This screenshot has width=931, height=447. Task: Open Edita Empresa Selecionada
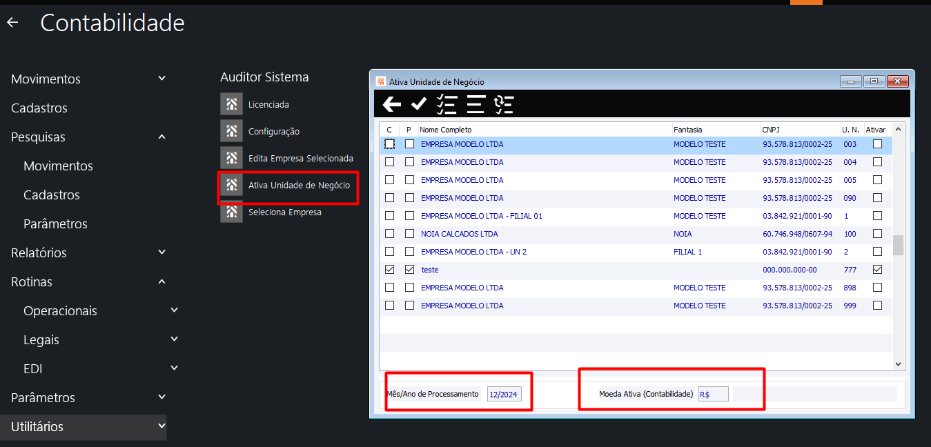coord(301,159)
